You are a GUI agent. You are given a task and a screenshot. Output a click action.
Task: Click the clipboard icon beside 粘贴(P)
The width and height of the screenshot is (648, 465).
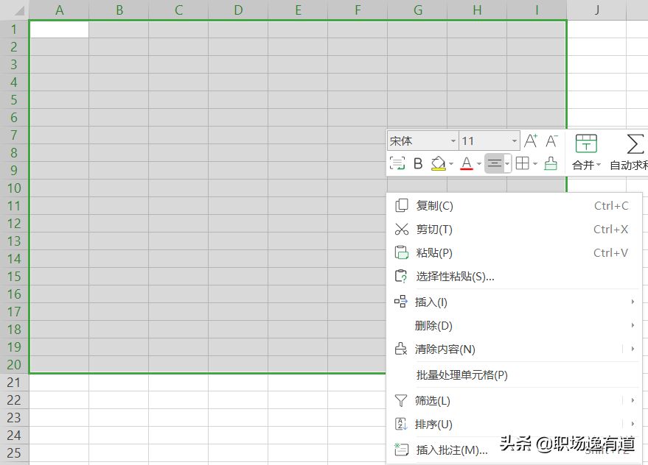click(401, 252)
